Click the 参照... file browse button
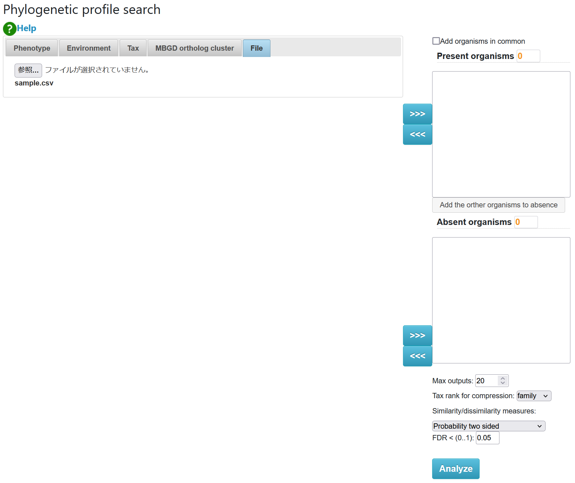575x483 pixels. [x=28, y=70]
